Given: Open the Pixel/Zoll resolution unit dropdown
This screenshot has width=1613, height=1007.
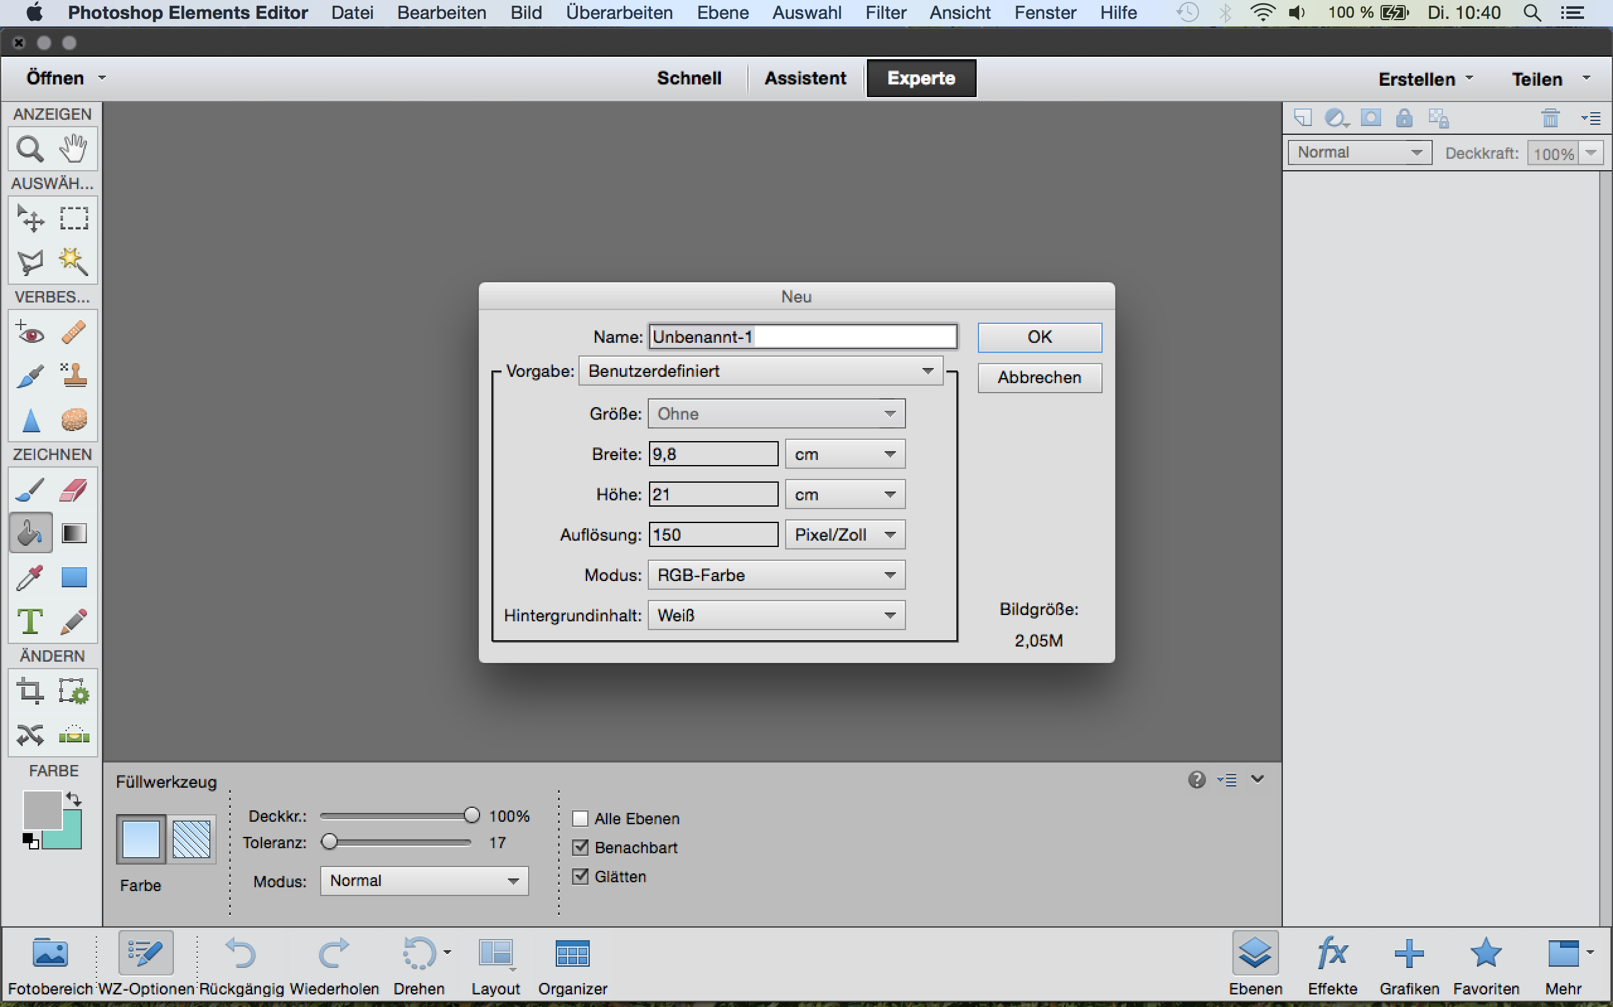Looking at the screenshot, I should [x=845, y=535].
